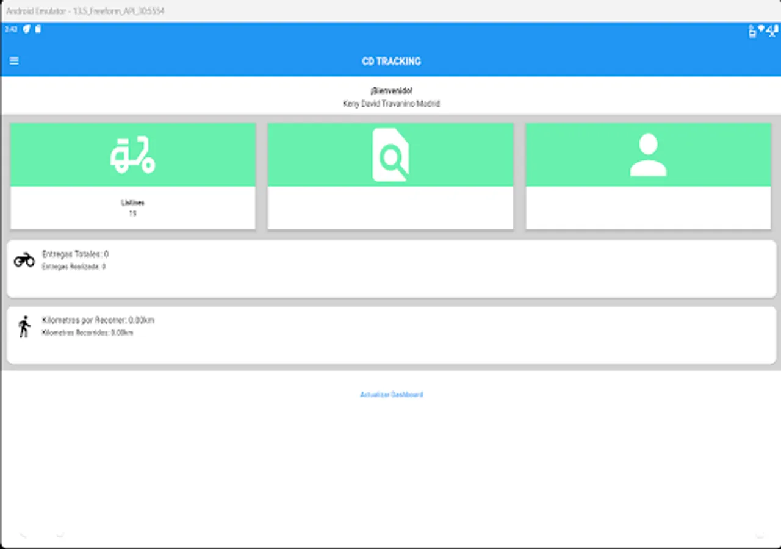Tap the ¡Bienvenido! greeting text
Screen dimensions: 781x549
coord(390,90)
